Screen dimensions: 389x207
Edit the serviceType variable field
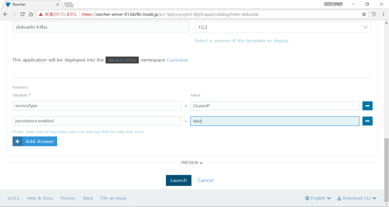(x=97, y=106)
